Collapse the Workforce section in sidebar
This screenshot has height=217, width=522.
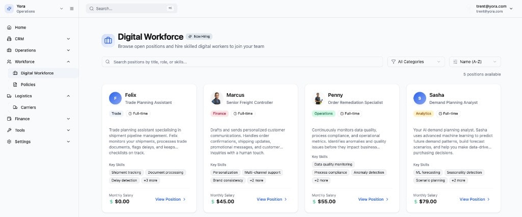68,62
